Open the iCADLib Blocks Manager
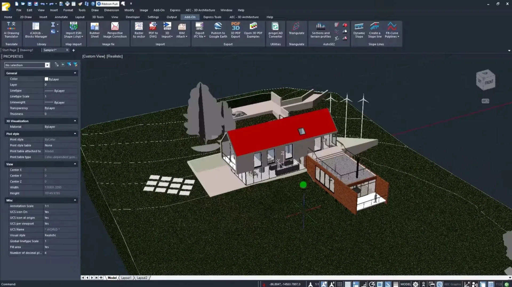 [35, 30]
